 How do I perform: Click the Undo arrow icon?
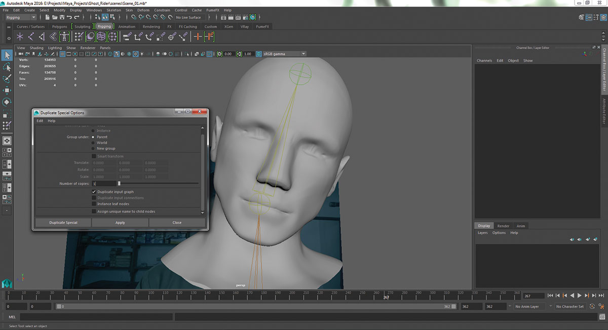click(x=69, y=17)
